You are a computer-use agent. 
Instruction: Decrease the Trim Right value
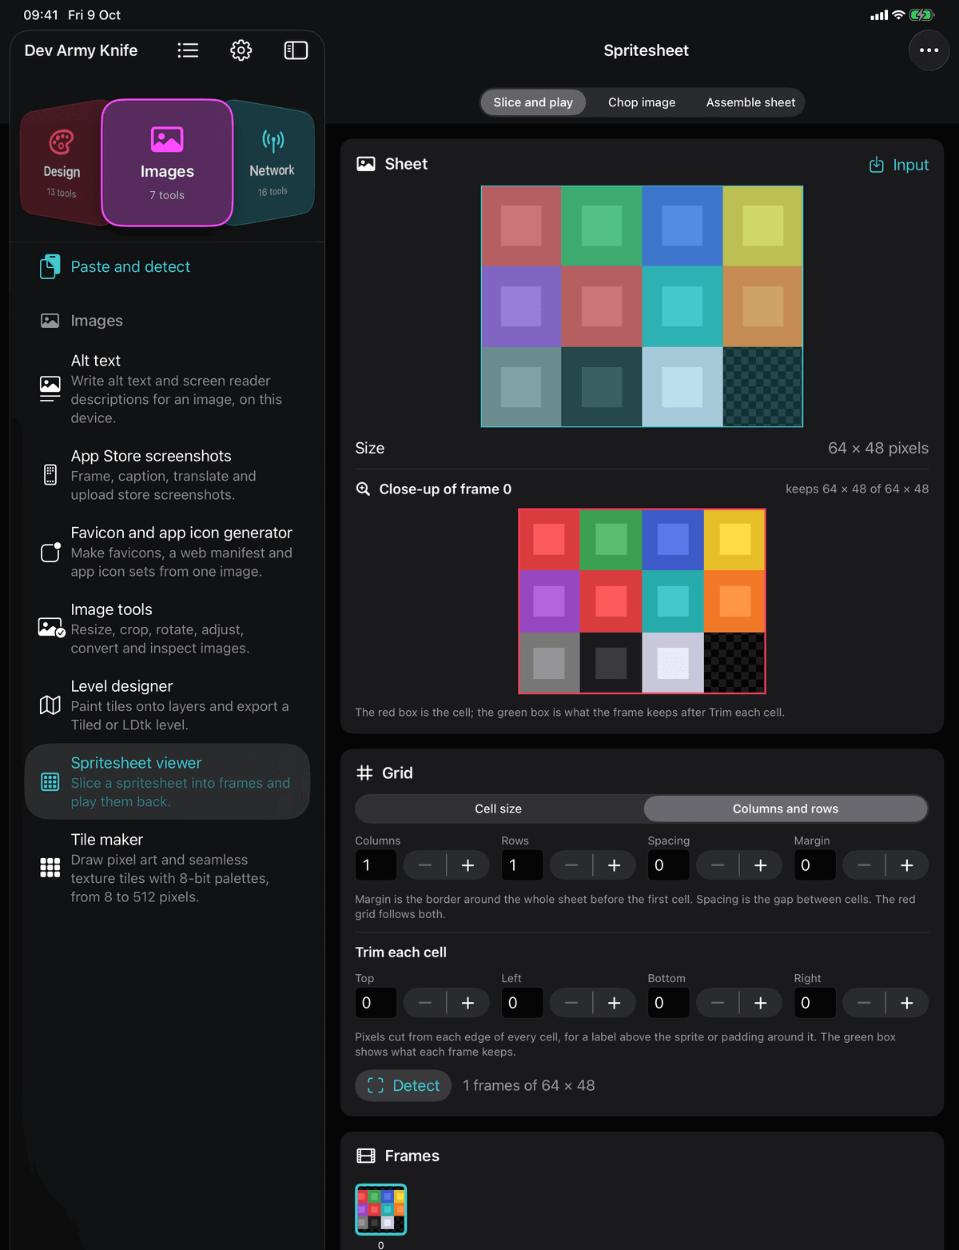pyautogui.click(x=864, y=1003)
